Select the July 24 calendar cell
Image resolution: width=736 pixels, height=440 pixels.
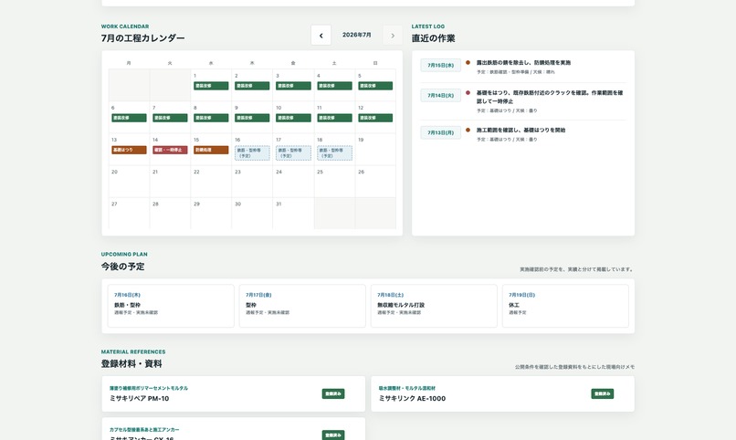293,182
